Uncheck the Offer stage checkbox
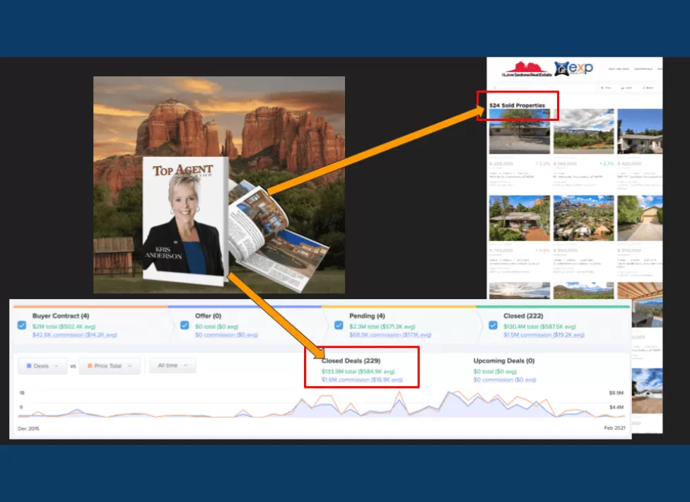The width and height of the screenshot is (690, 502). tap(184, 325)
